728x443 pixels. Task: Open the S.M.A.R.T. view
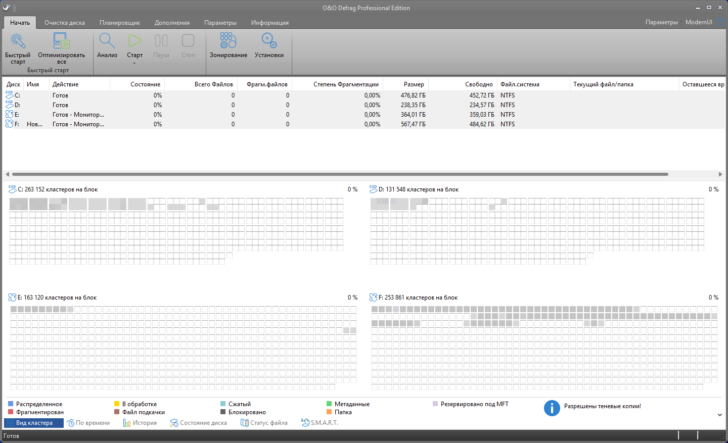pos(320,423)
